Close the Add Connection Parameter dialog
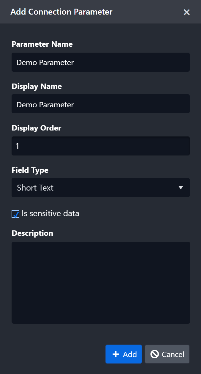Image resolution: width=201 pixels, height=374 pixels. (x=186, y=12)
